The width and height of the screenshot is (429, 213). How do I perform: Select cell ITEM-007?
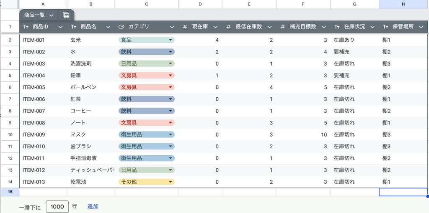coord(43,111)
